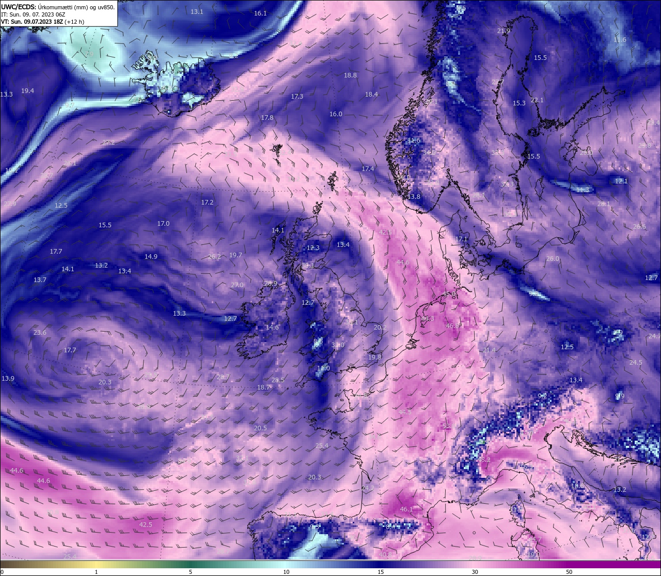The image size is (661, 576).
Task: Click the 44.5 value over northern France
Action: 405,412
